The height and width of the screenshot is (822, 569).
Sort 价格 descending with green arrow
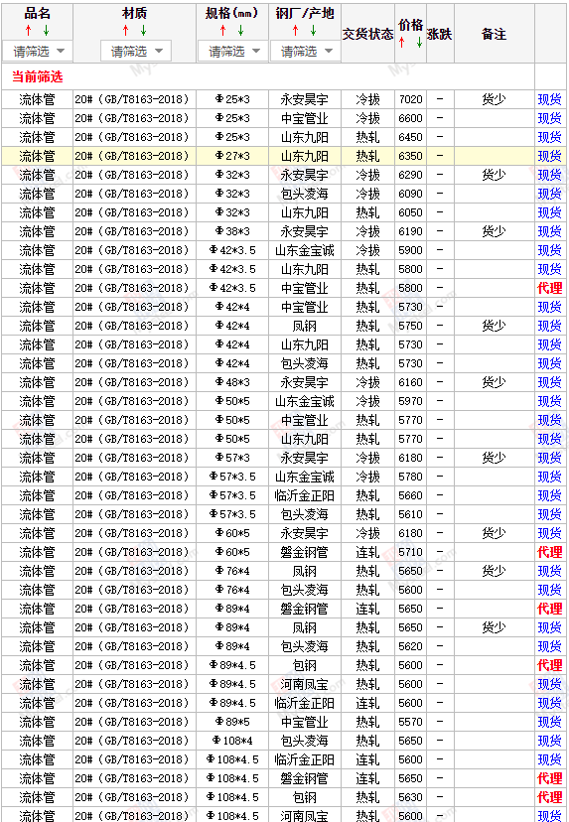[419, 42]
